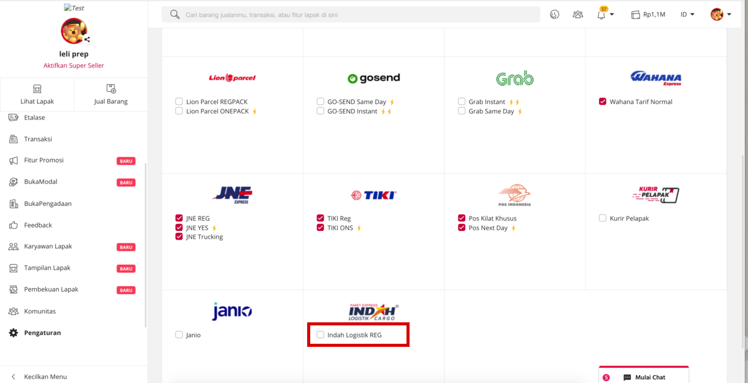This screenshot has height=383, width=748.
Task: Open Transaksi in the sidebar menu
Action: (x=38, y=139)
